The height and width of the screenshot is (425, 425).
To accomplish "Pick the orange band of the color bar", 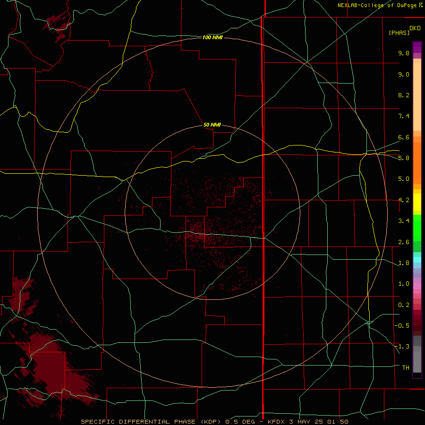I will click(417, 162).
